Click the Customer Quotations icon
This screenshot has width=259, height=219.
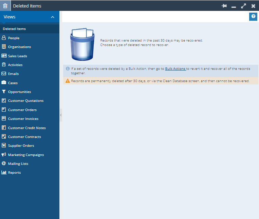tap(4, 100)
